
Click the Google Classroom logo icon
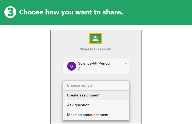(95, 39)
